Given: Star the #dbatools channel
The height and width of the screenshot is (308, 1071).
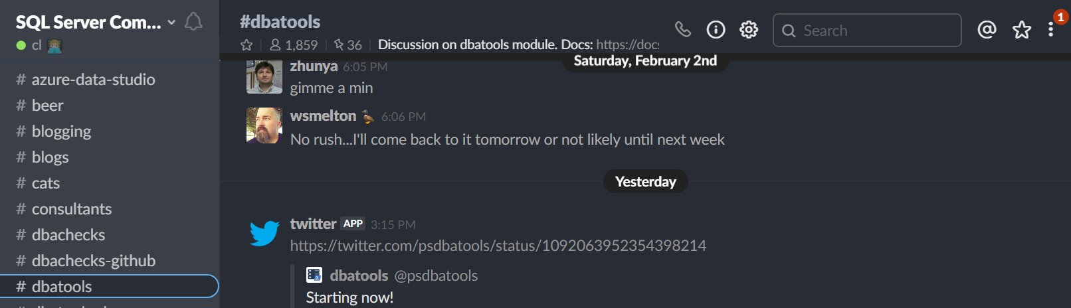Looking at the screenshot, I should click(x=246, y=45).
